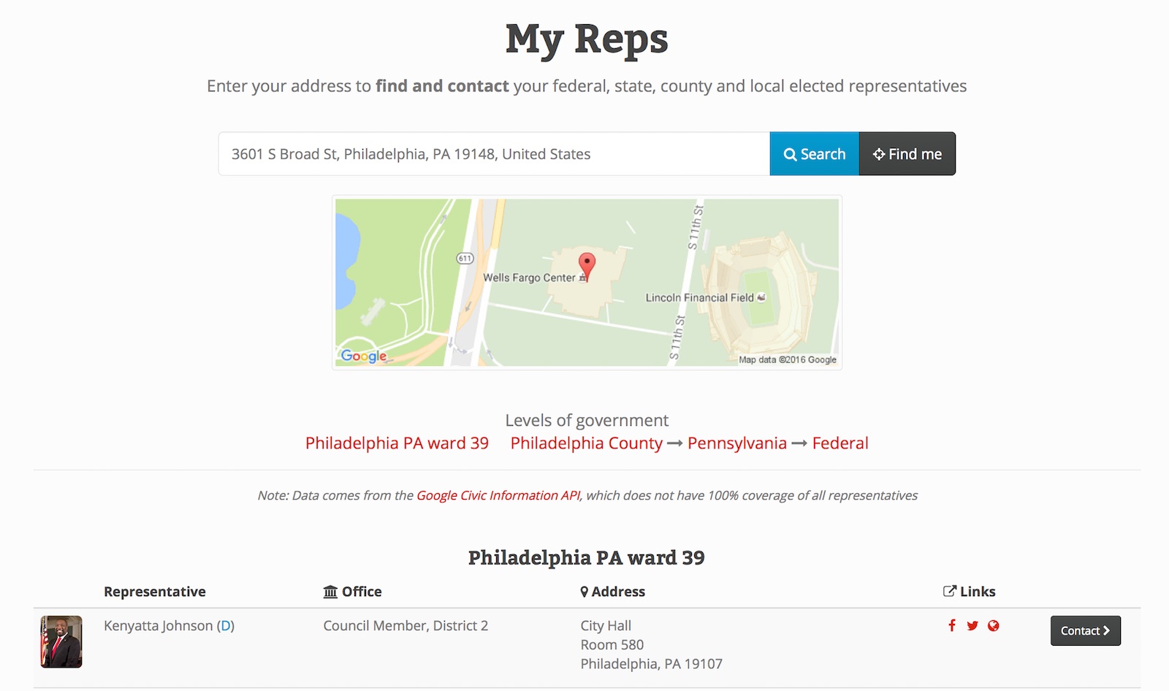Open Contact for Kenyatta Johnson

(1086, 630)
